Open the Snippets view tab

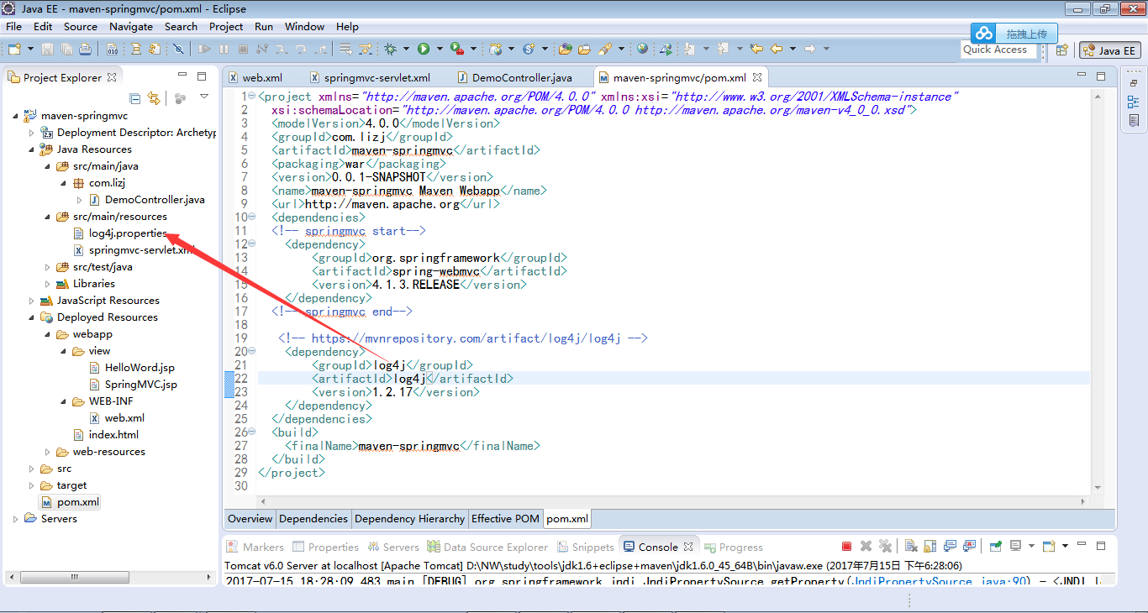click(586, 547)
